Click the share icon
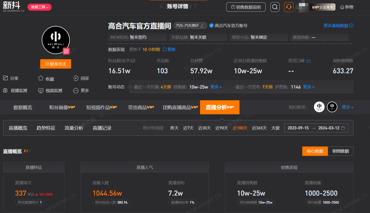The height and width of the screenshot is (213, 370). click(5, 78)
